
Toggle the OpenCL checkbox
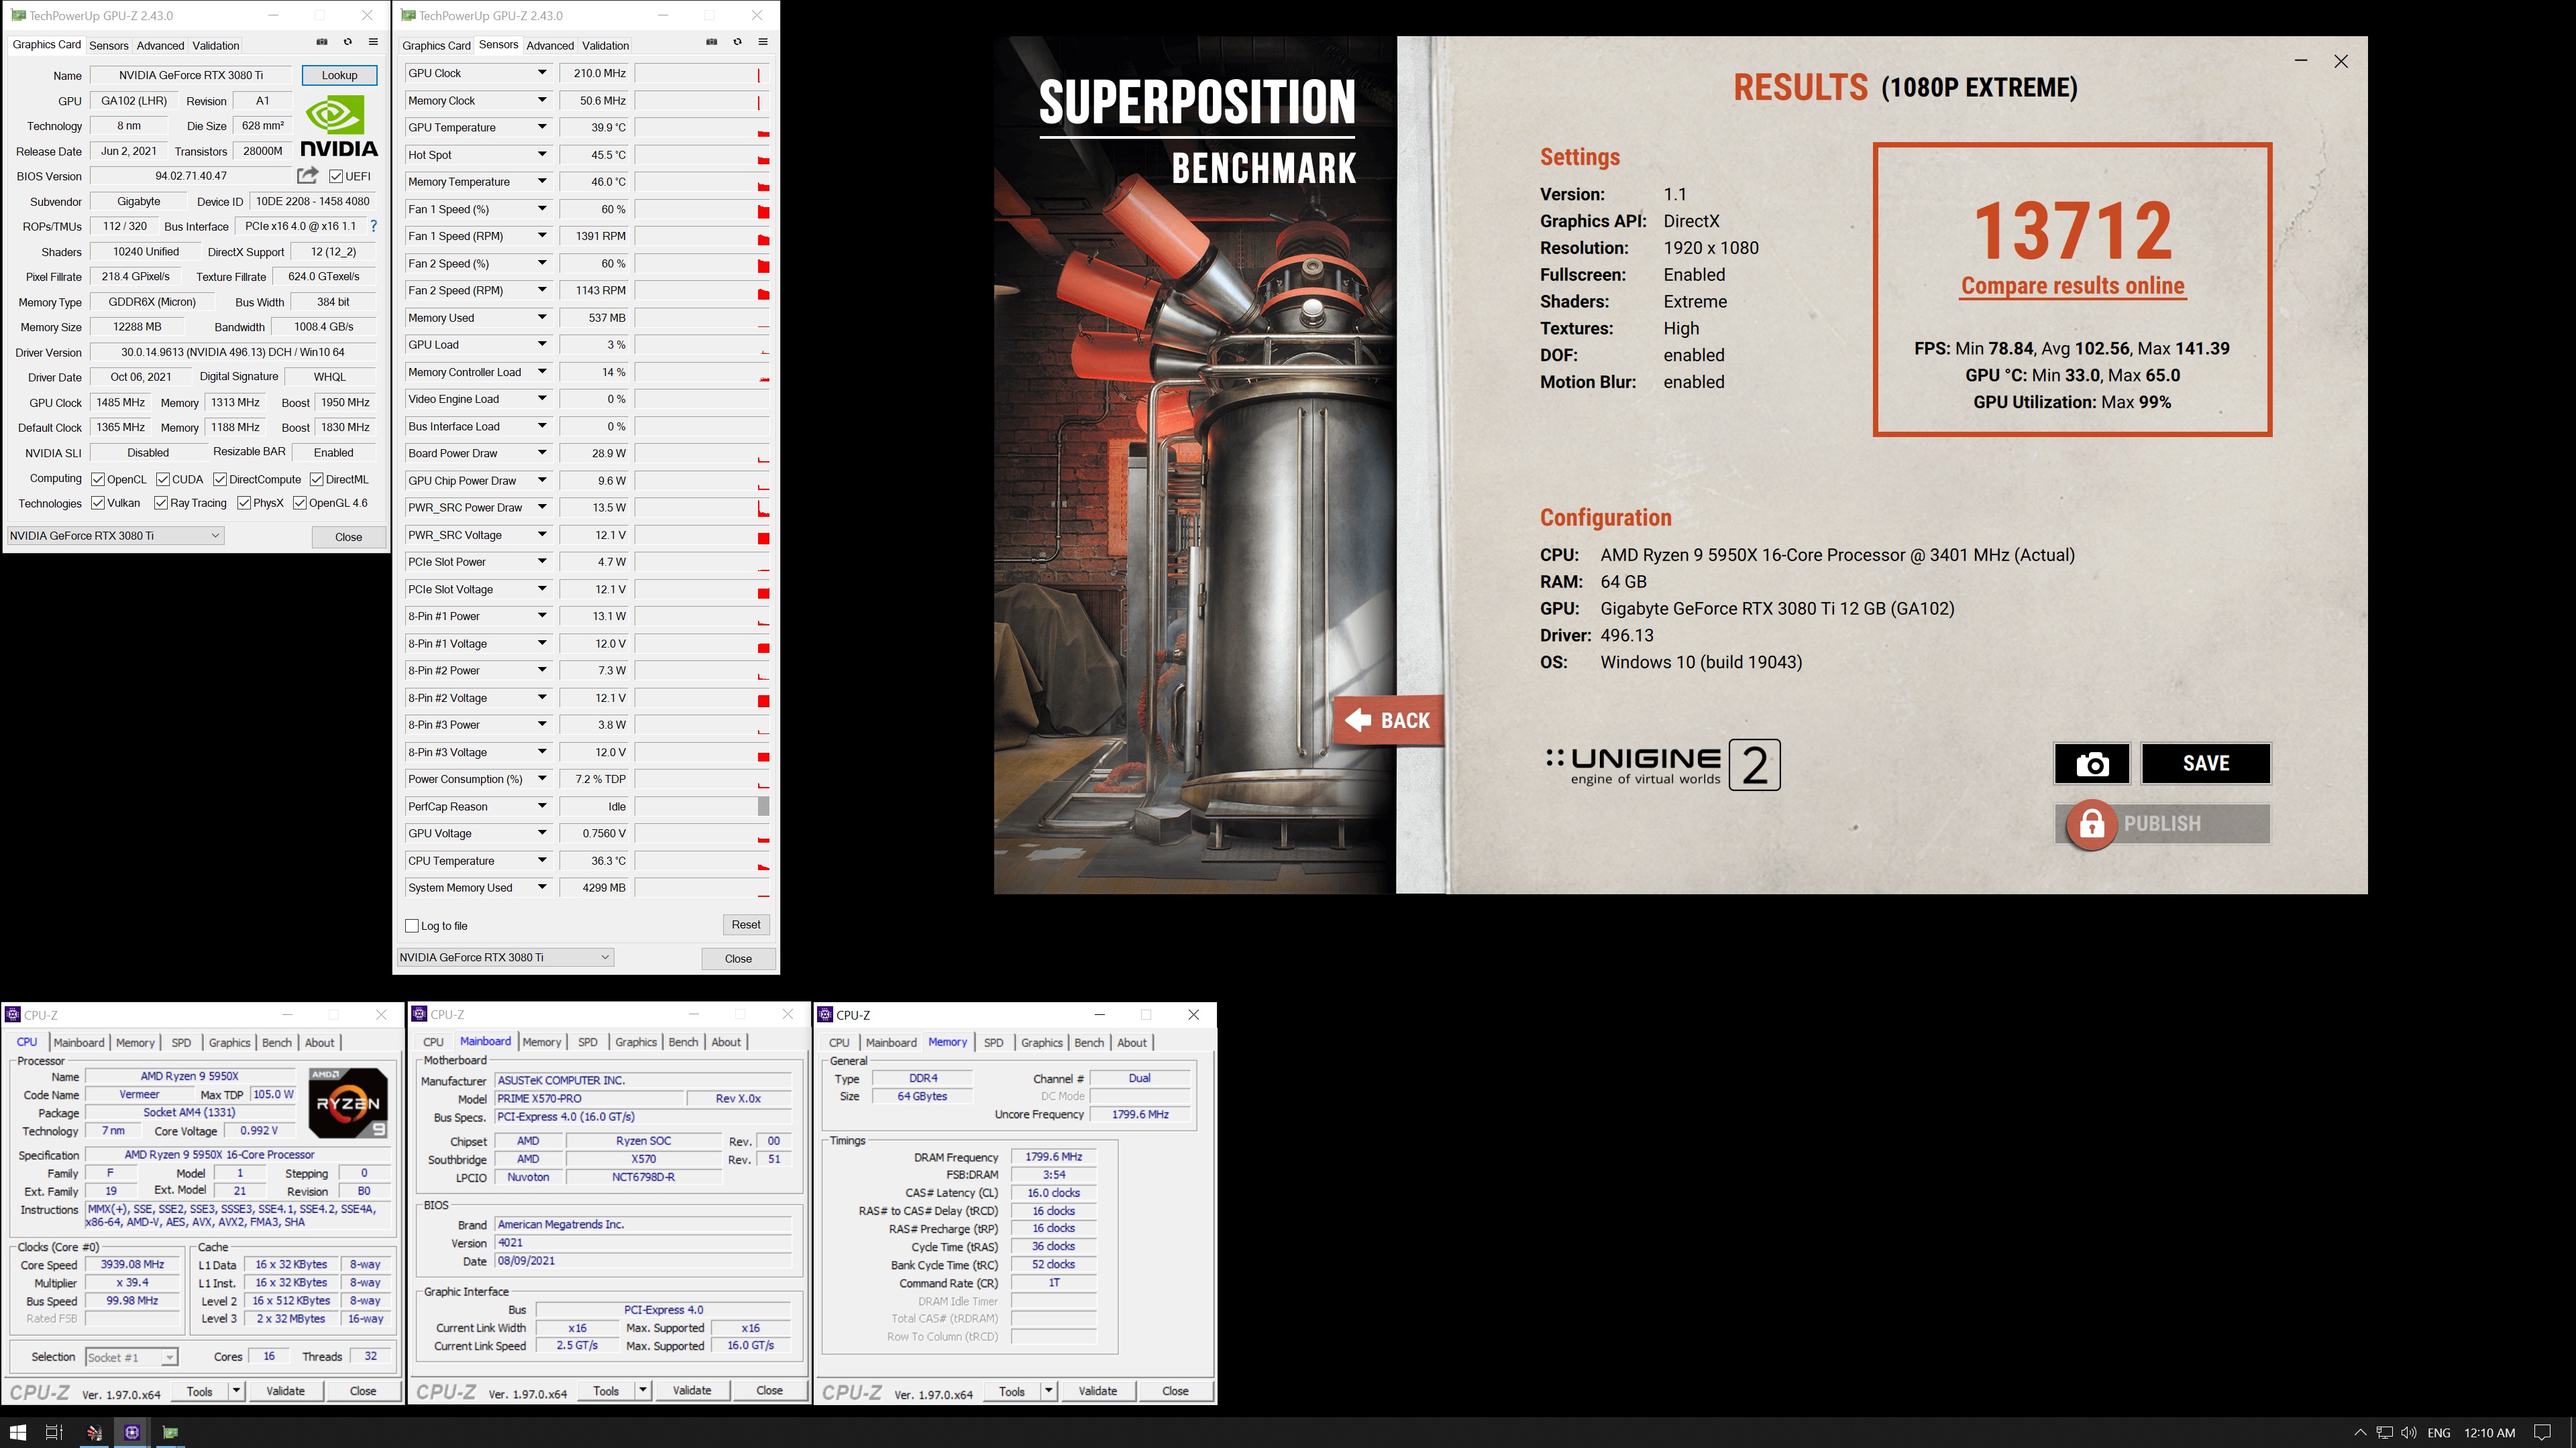98,480
